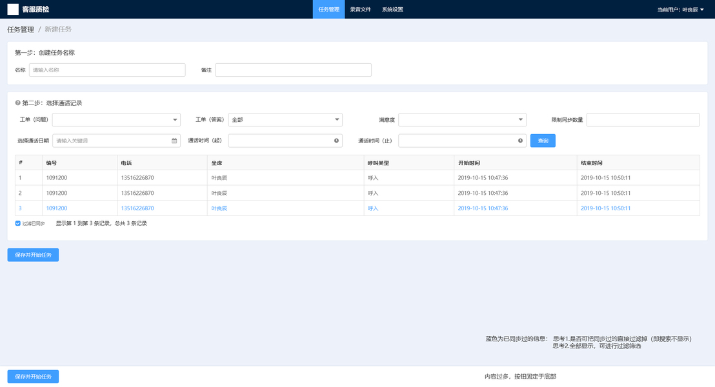The height and width of the screenshot is (387, 715).
Task: Click 保存并开始任务 button in fixed bottom bar
Action: 34,377
